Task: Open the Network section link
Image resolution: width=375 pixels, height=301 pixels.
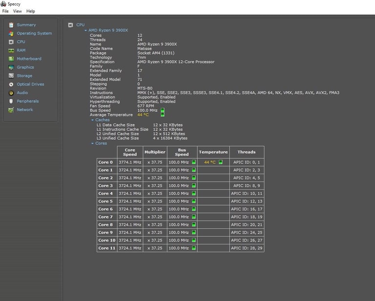Action: pos(25,109)
